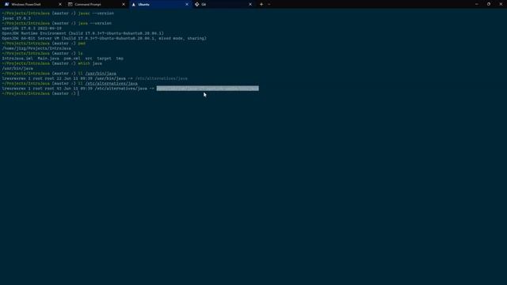The width and height of the screenshot is (507, 285).
Task: Click the Git tab icon
Action: click(197, 5)
